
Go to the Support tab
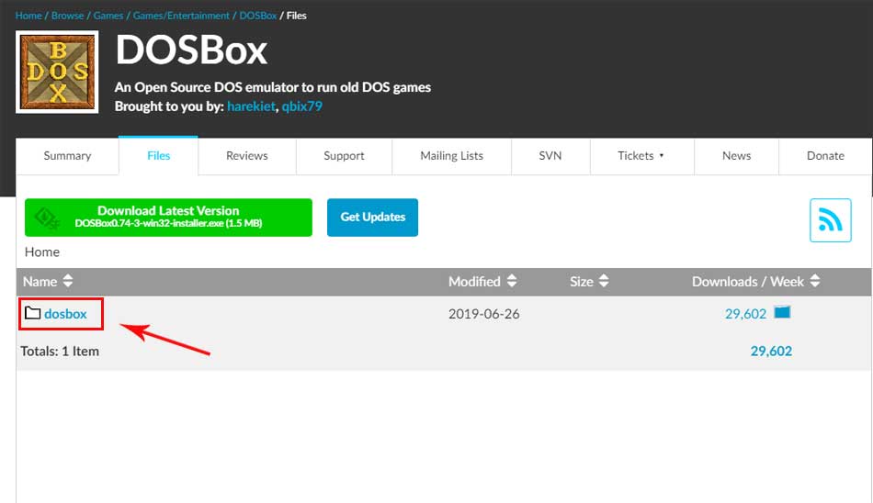coord(344,156)
